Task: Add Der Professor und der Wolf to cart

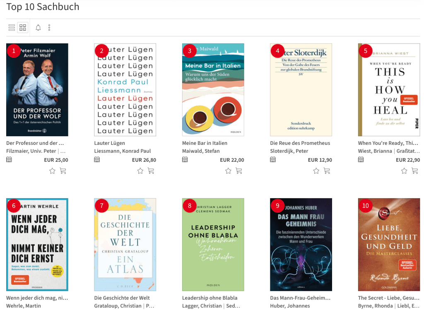Action: tap(63, 171)
